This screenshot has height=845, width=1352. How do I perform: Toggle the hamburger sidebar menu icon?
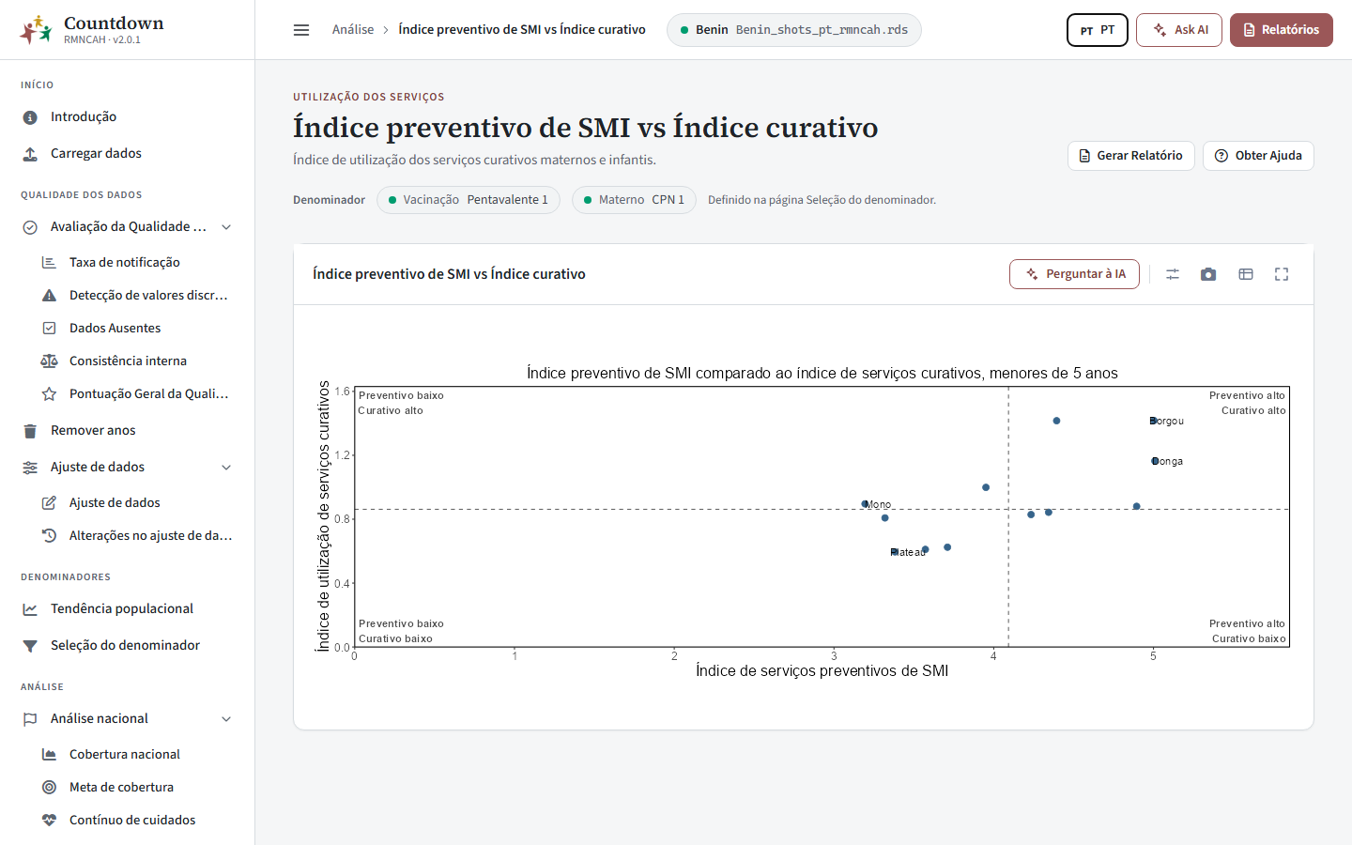pyautogui.click(x=301, y=30)
